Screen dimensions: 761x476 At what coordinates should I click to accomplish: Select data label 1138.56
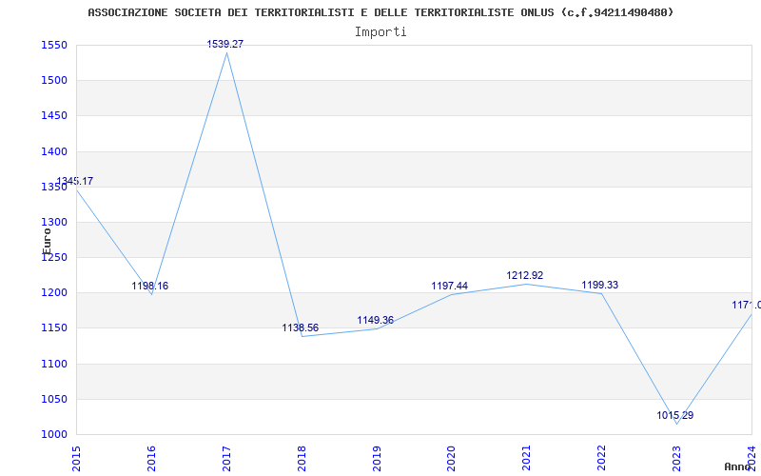point(301,327)
